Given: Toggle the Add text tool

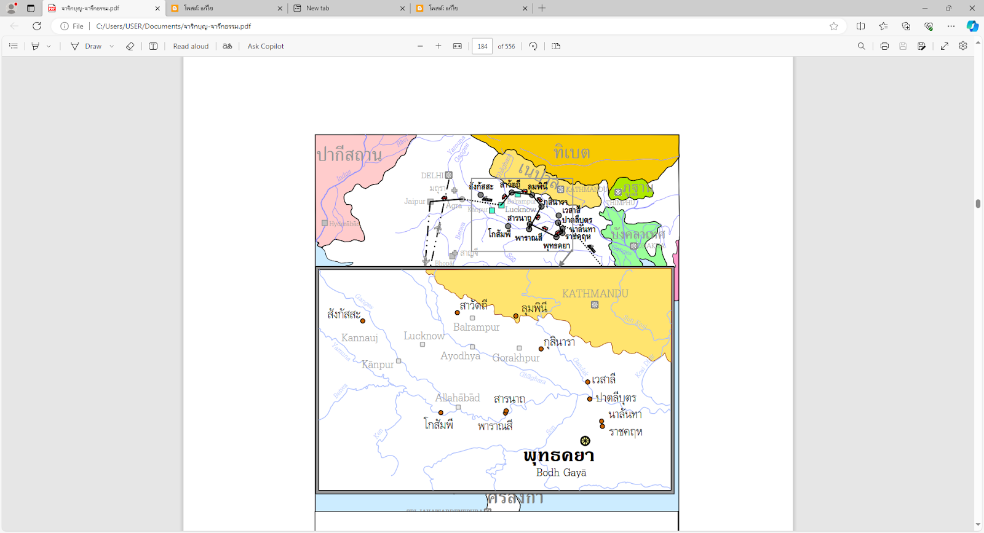Looking at the screenshot, I should [x=153, y=46].
